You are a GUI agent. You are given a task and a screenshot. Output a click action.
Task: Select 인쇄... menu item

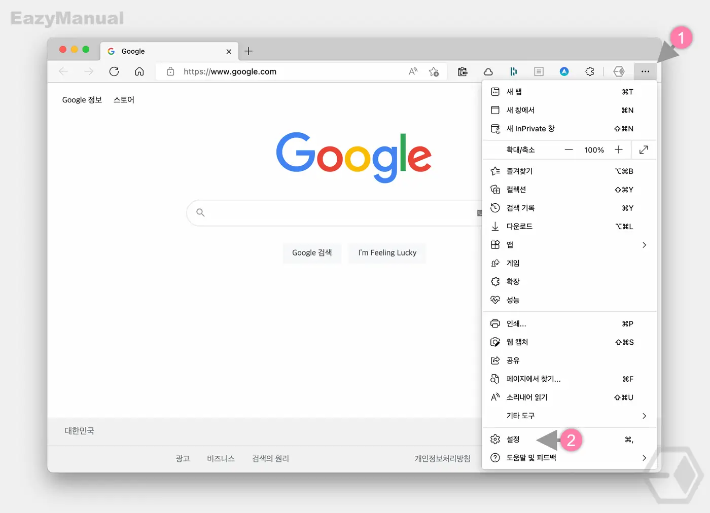coord(569,323)
